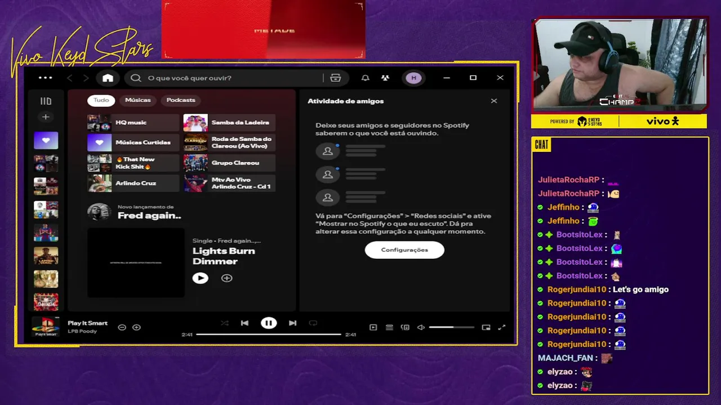The height and width of the screenshot is (405, 721).
Task: Open the profile avatar H
Action: [x=413, y=78]
